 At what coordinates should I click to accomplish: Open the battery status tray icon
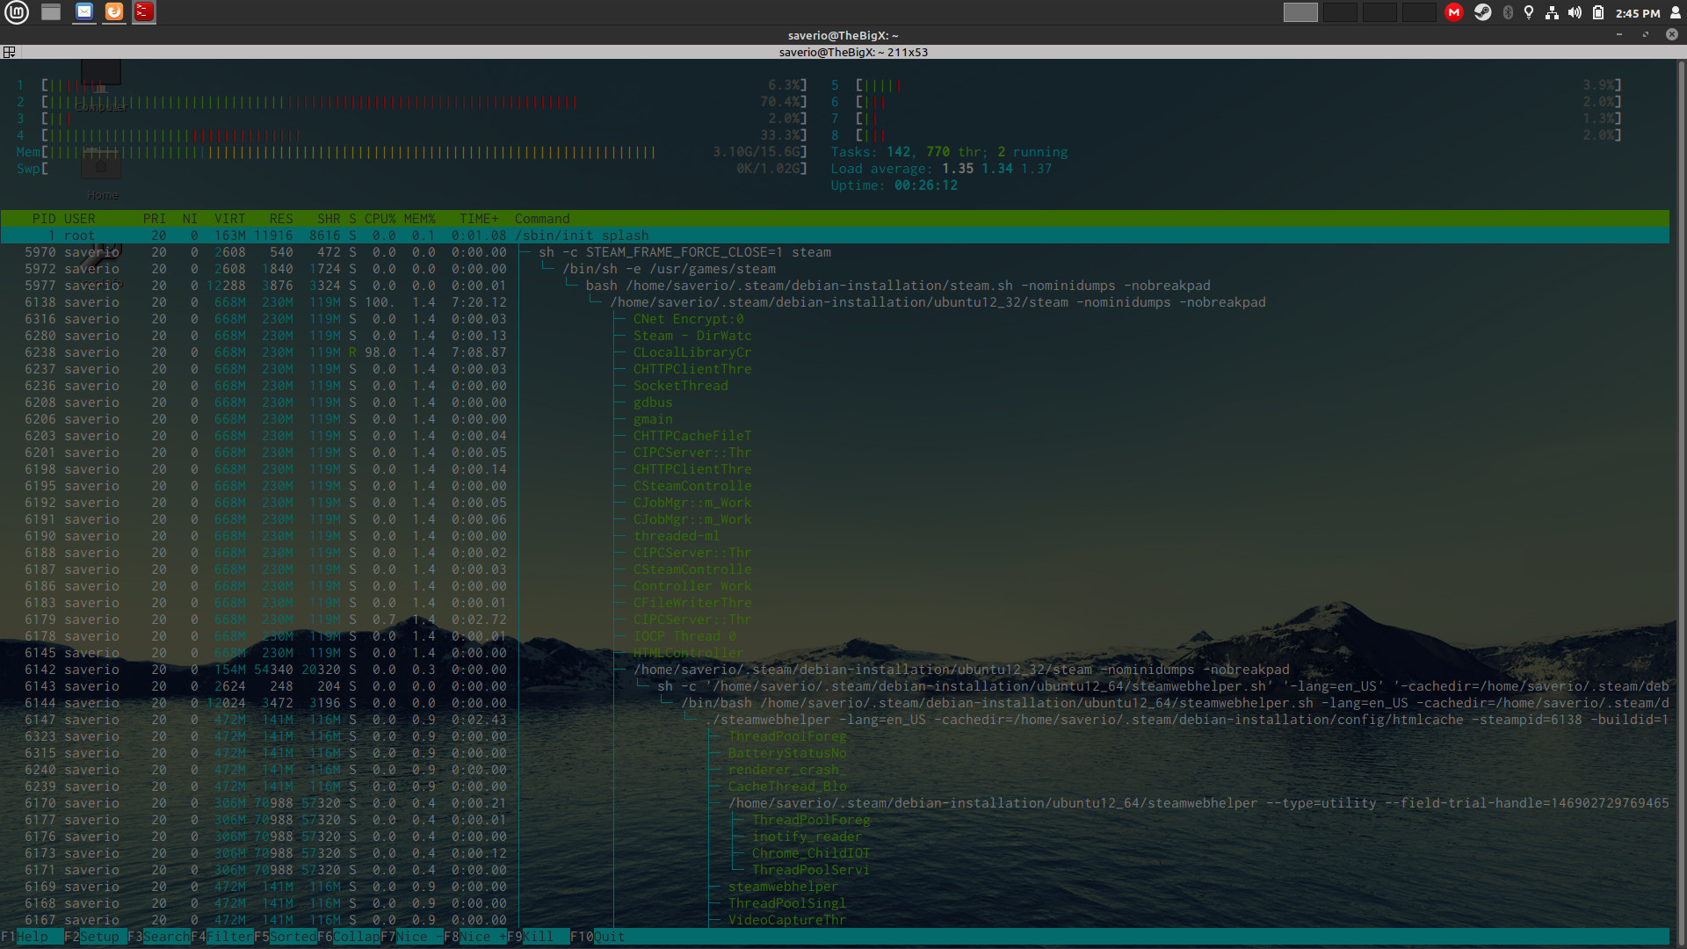(x=1598, y=12)
